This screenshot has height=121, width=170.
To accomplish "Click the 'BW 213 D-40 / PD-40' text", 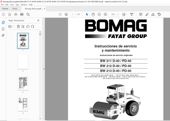I will 116,71.
